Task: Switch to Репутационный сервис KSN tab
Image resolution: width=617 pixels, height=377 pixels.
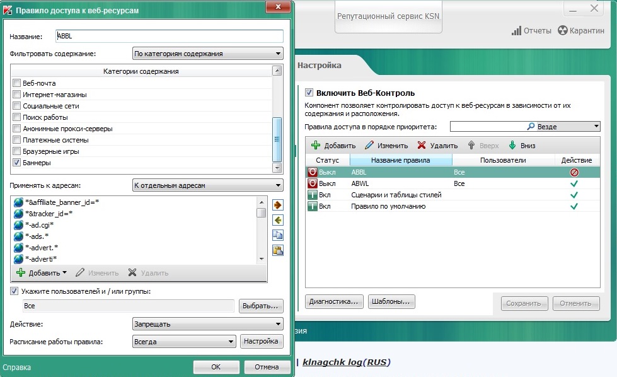Action: (388, 16)
